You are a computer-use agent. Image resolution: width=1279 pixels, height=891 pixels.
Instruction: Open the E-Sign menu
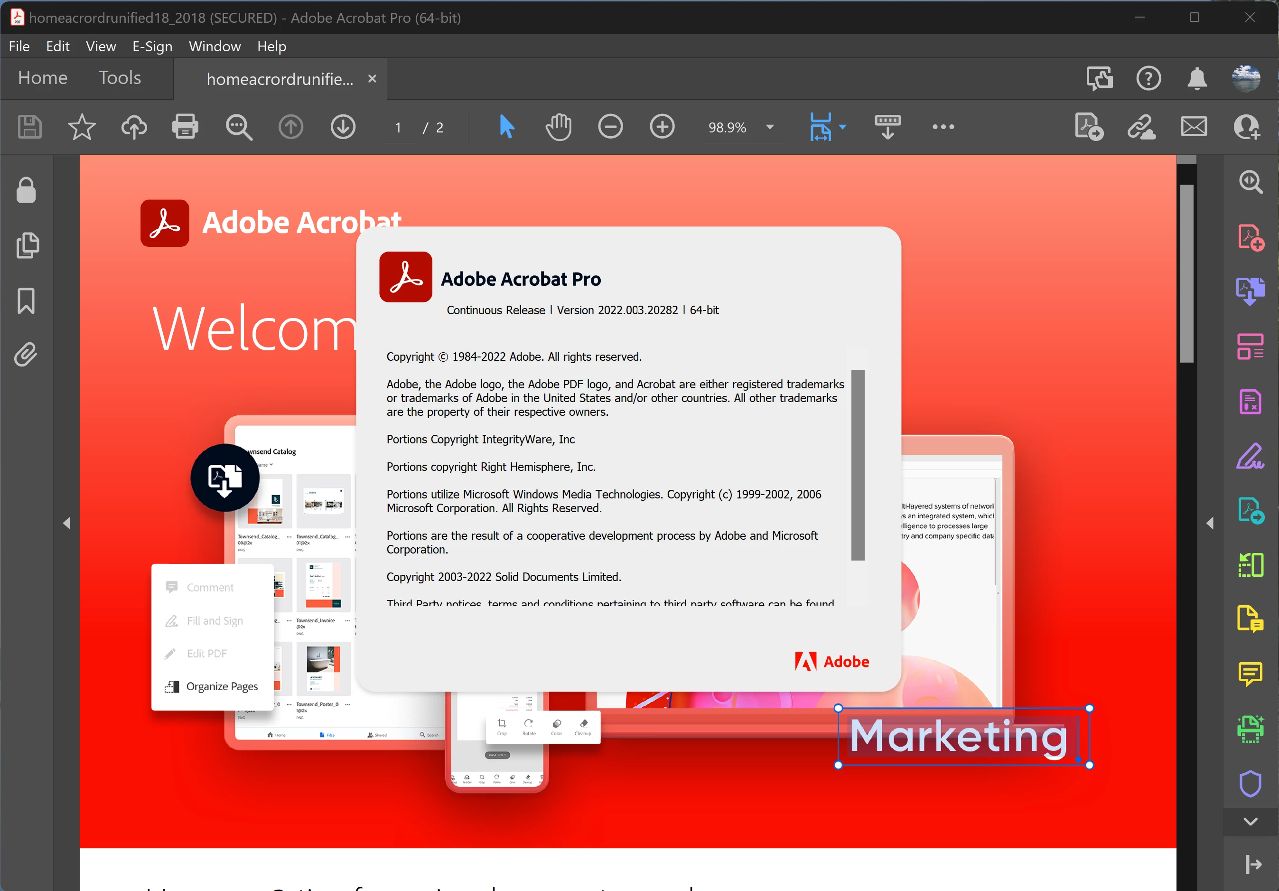point(152,46)
